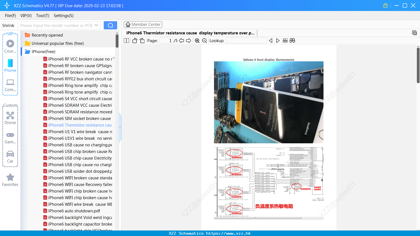The height and width of the screenshot is (236, 420).
Task: Open the Tool(T) menu
Action: (43, 16)
